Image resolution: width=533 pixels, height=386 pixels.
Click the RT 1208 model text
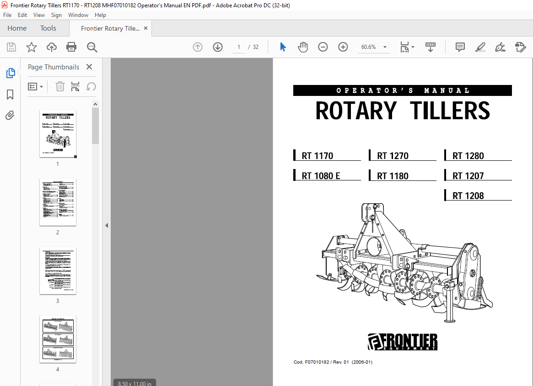468,196
